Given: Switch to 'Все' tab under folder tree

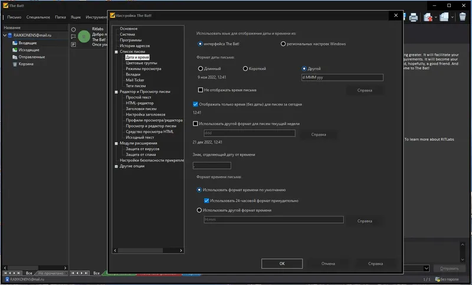Looking at the screenshot, I should point(29,273).
